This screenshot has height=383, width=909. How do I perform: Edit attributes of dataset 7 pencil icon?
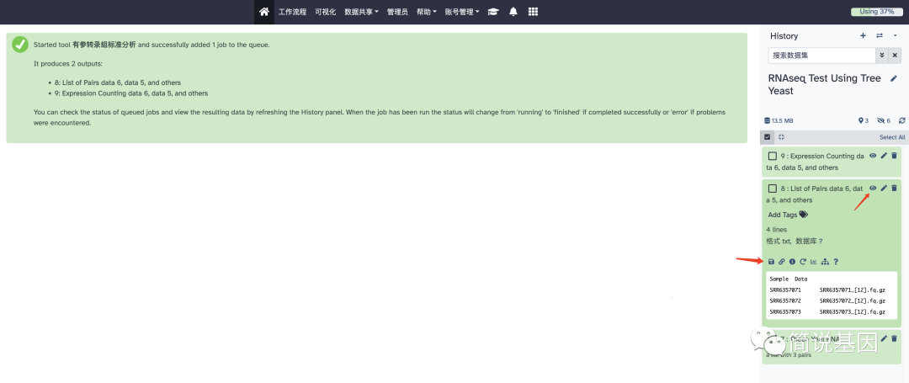tap(884, 338)
